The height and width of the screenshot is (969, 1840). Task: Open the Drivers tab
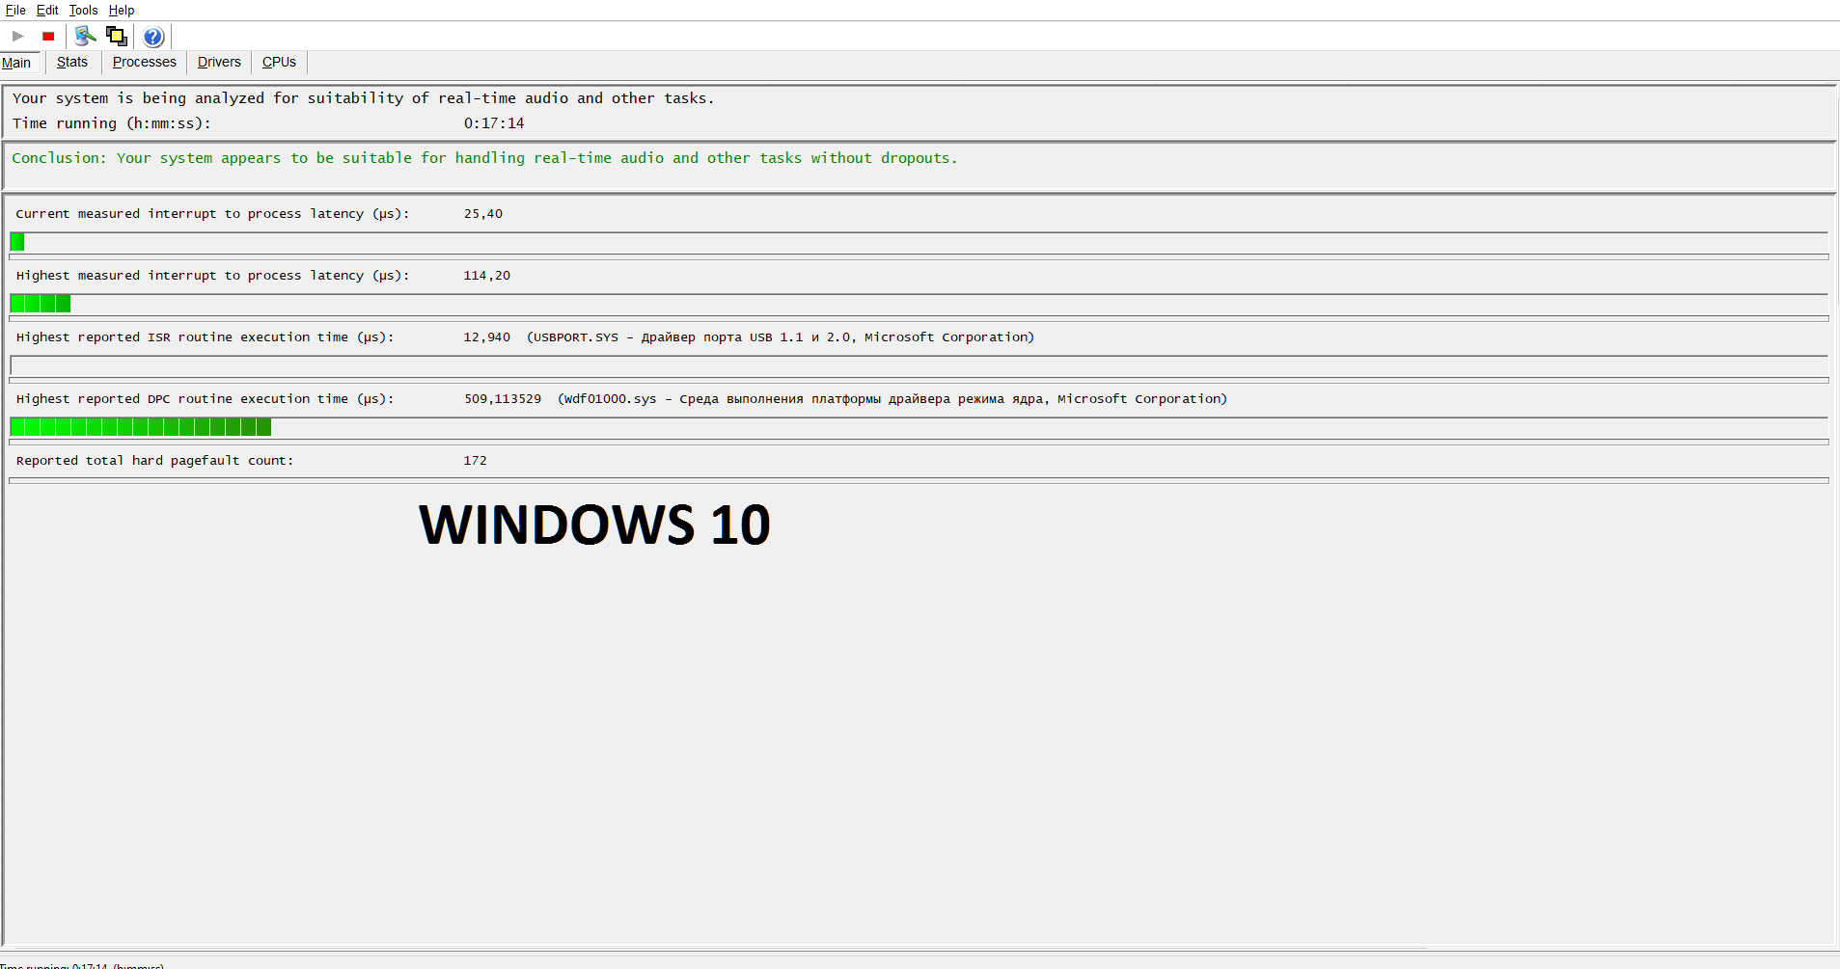click(x=219, y=63)
